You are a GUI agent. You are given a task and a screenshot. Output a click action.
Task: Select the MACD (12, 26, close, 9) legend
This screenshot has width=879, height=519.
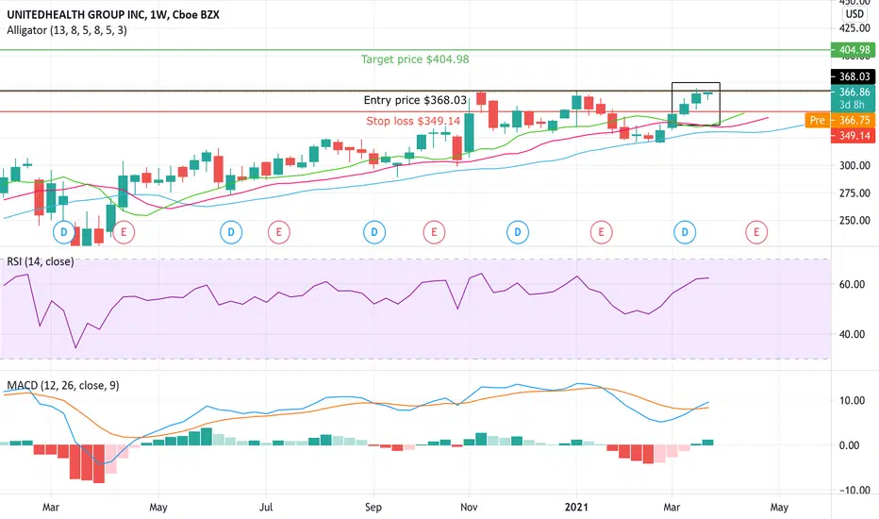click(x=63, y=385)
